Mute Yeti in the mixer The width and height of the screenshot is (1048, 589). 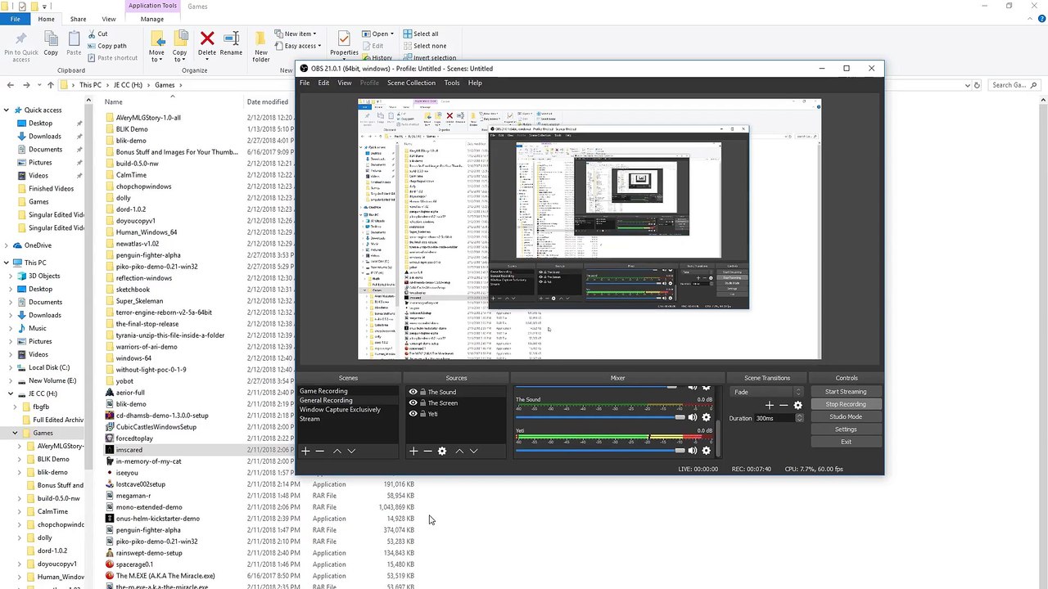click(693, 450)
